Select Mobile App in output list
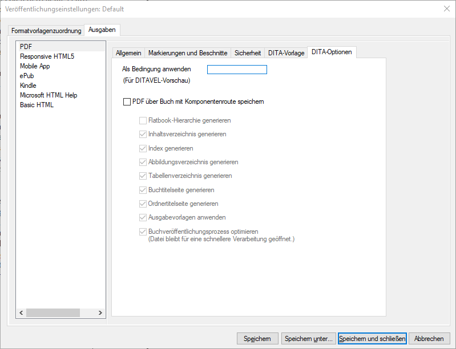Screen dimensions: 456x349 point(35,66)
